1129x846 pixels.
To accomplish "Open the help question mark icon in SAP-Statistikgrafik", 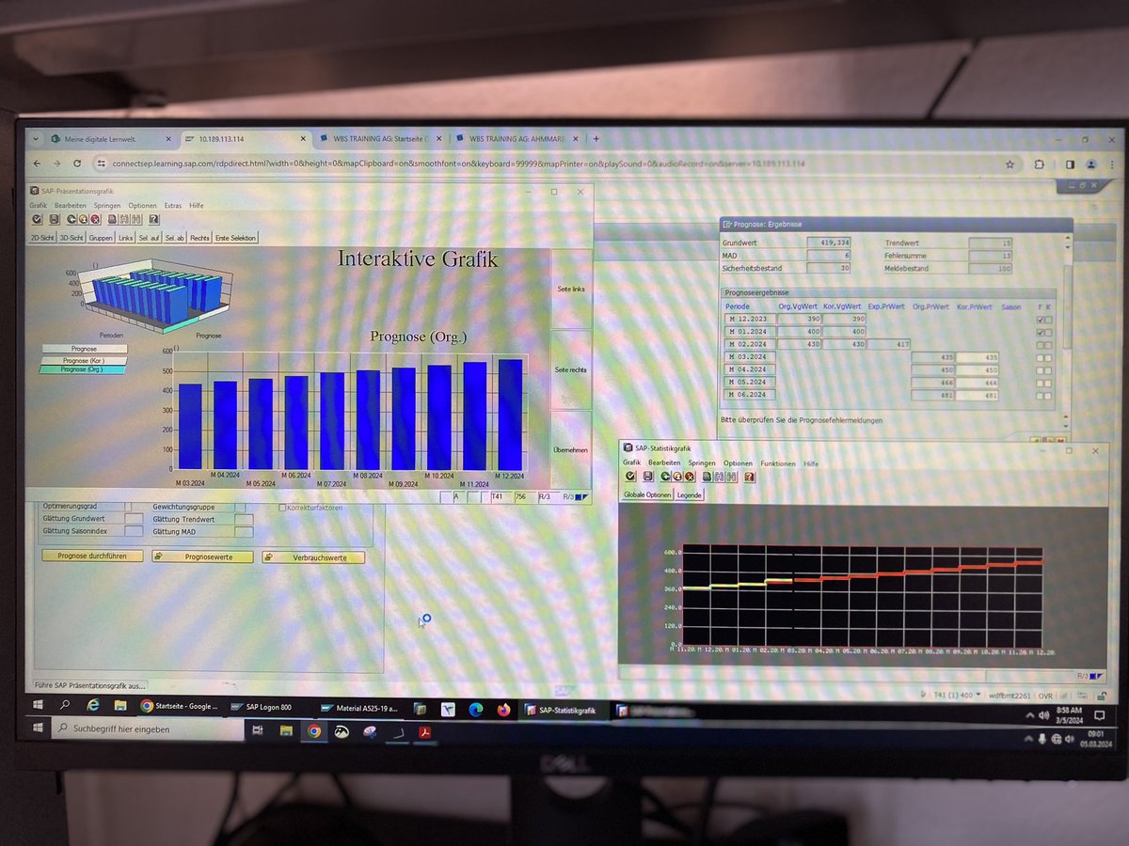I will (x=750, y=477).
